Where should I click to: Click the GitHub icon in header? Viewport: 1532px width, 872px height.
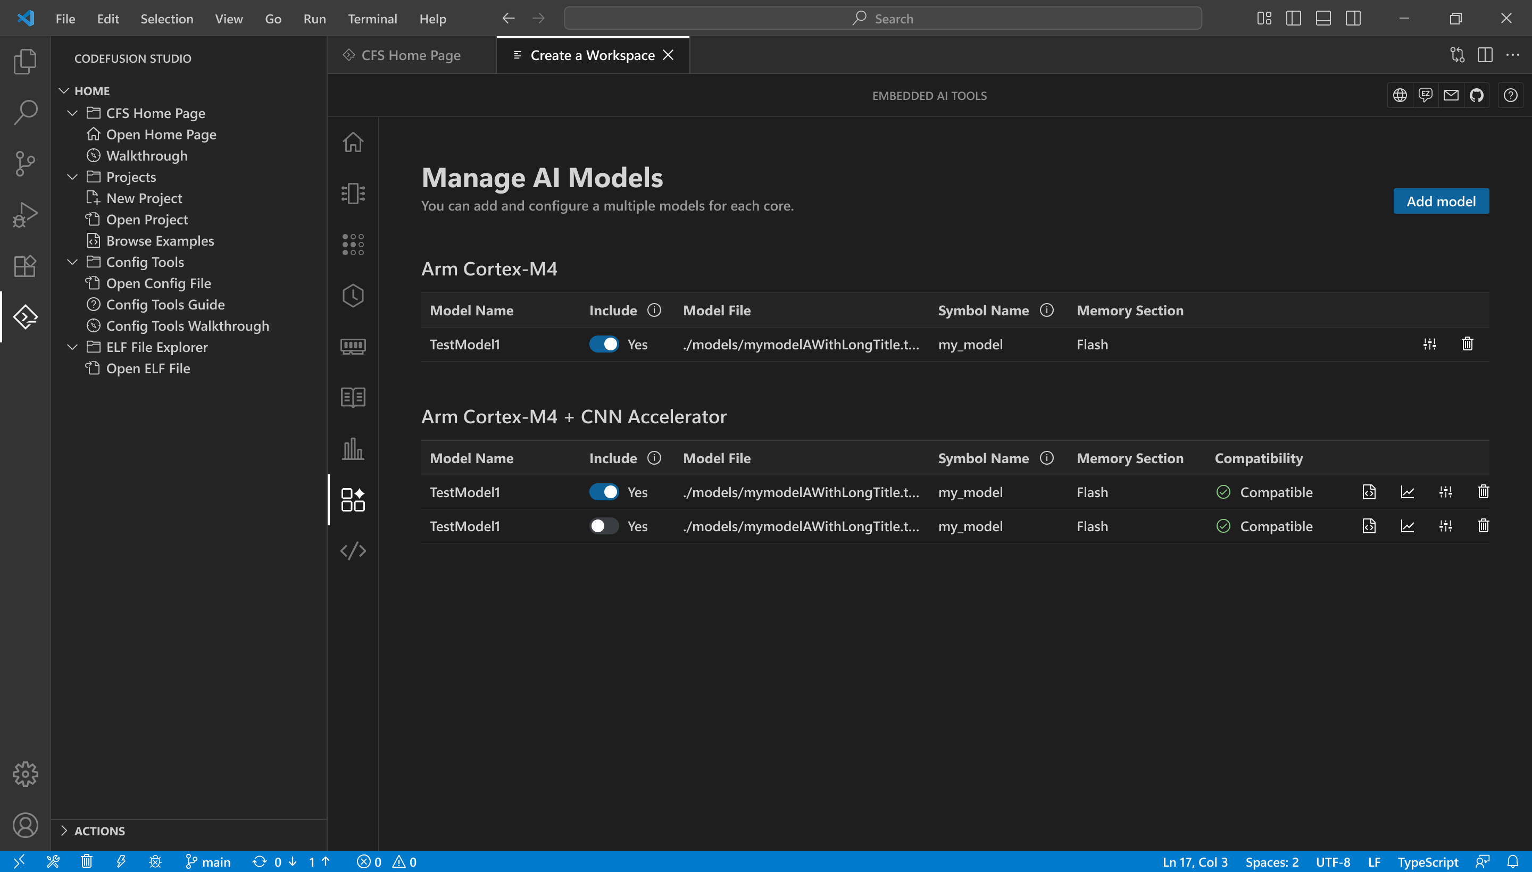(1476, 95)
